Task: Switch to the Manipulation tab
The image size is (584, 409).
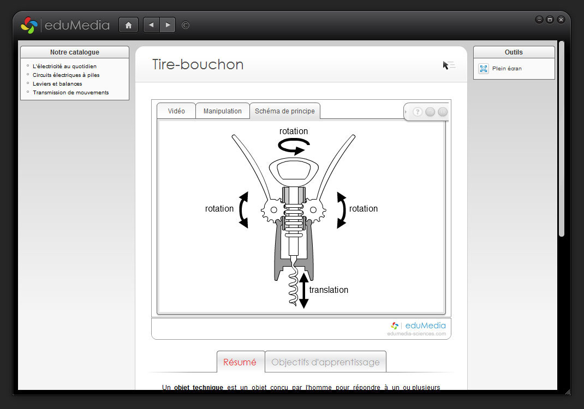Action: click(223, 111)
